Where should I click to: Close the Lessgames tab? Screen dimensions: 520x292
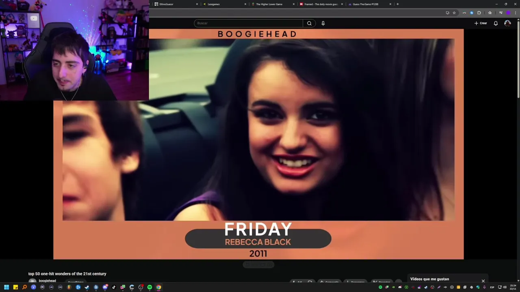click(x=245, y=4)
